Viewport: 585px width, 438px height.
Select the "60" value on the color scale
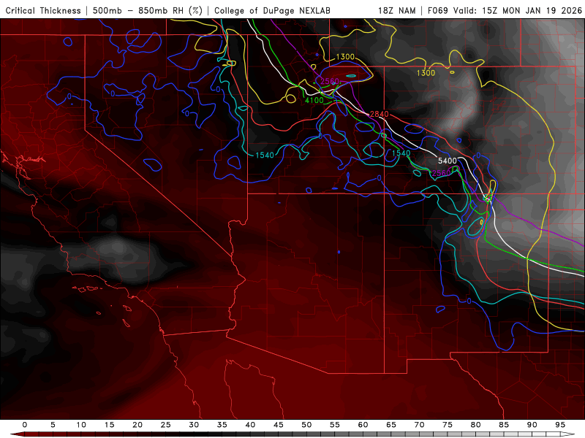[x=363, y=425]
